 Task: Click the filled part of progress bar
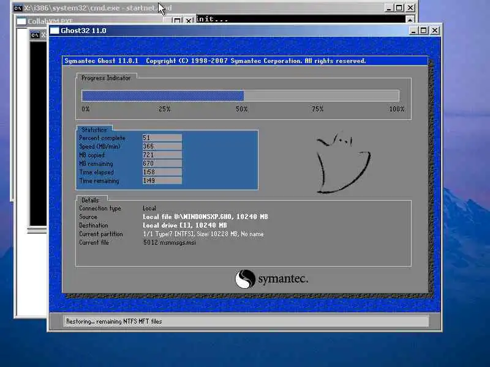tap(162, 95)
